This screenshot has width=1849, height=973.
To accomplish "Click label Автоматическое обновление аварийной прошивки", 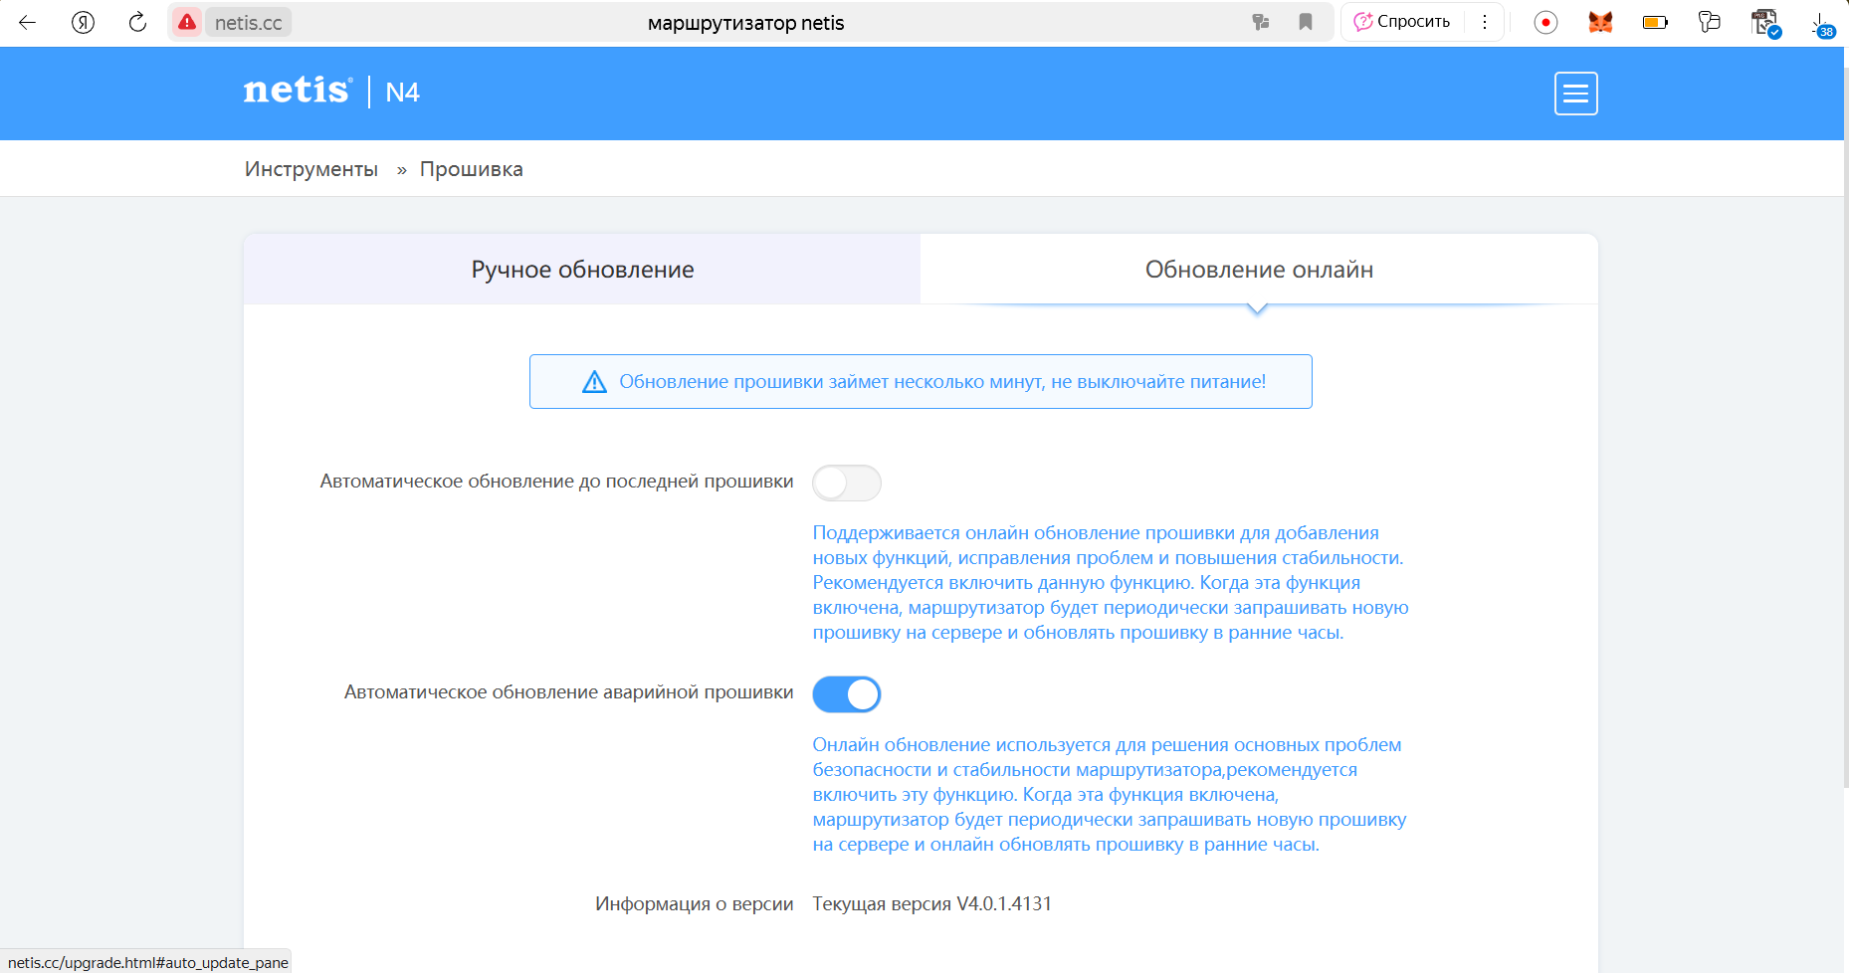I will pos(568,692).
